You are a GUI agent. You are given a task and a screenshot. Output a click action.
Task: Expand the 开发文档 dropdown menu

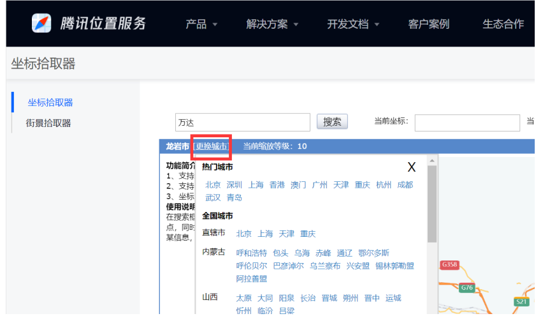click(353, 24)
